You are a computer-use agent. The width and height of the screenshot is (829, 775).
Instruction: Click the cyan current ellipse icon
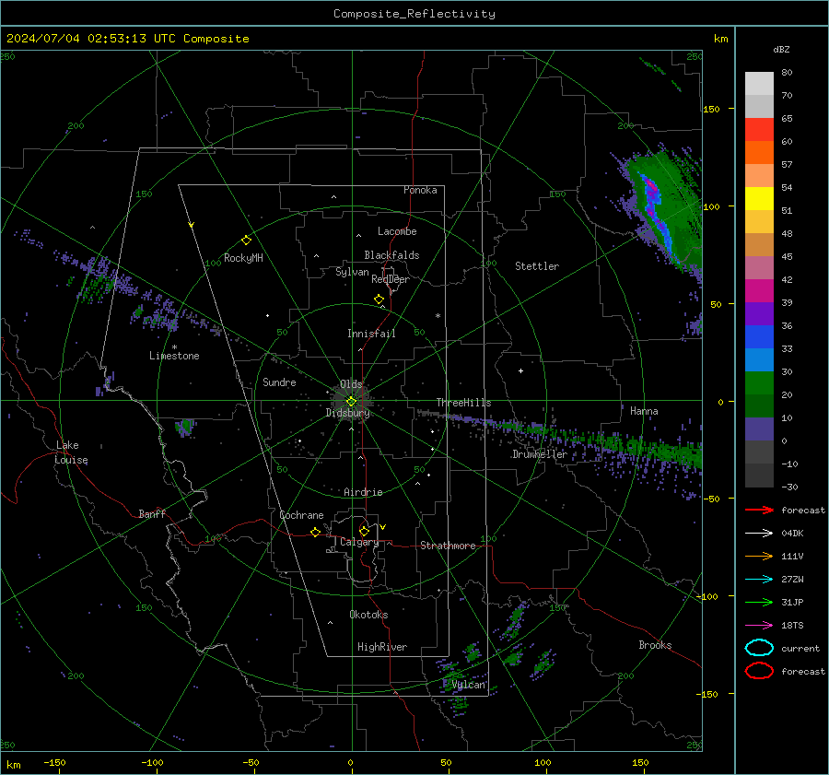point(759,648)
